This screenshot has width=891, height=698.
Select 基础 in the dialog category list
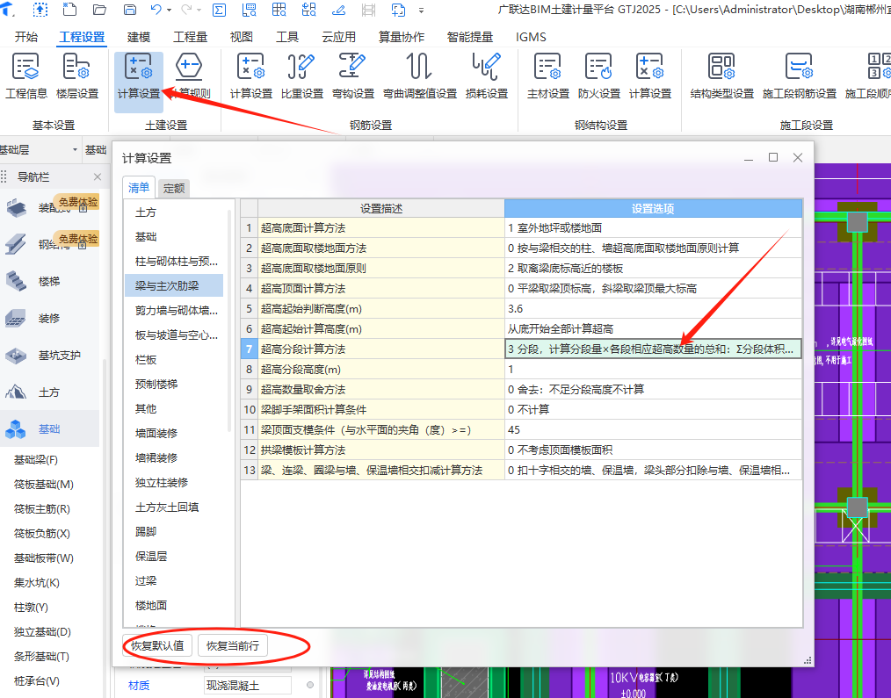[x=146, y=237]
